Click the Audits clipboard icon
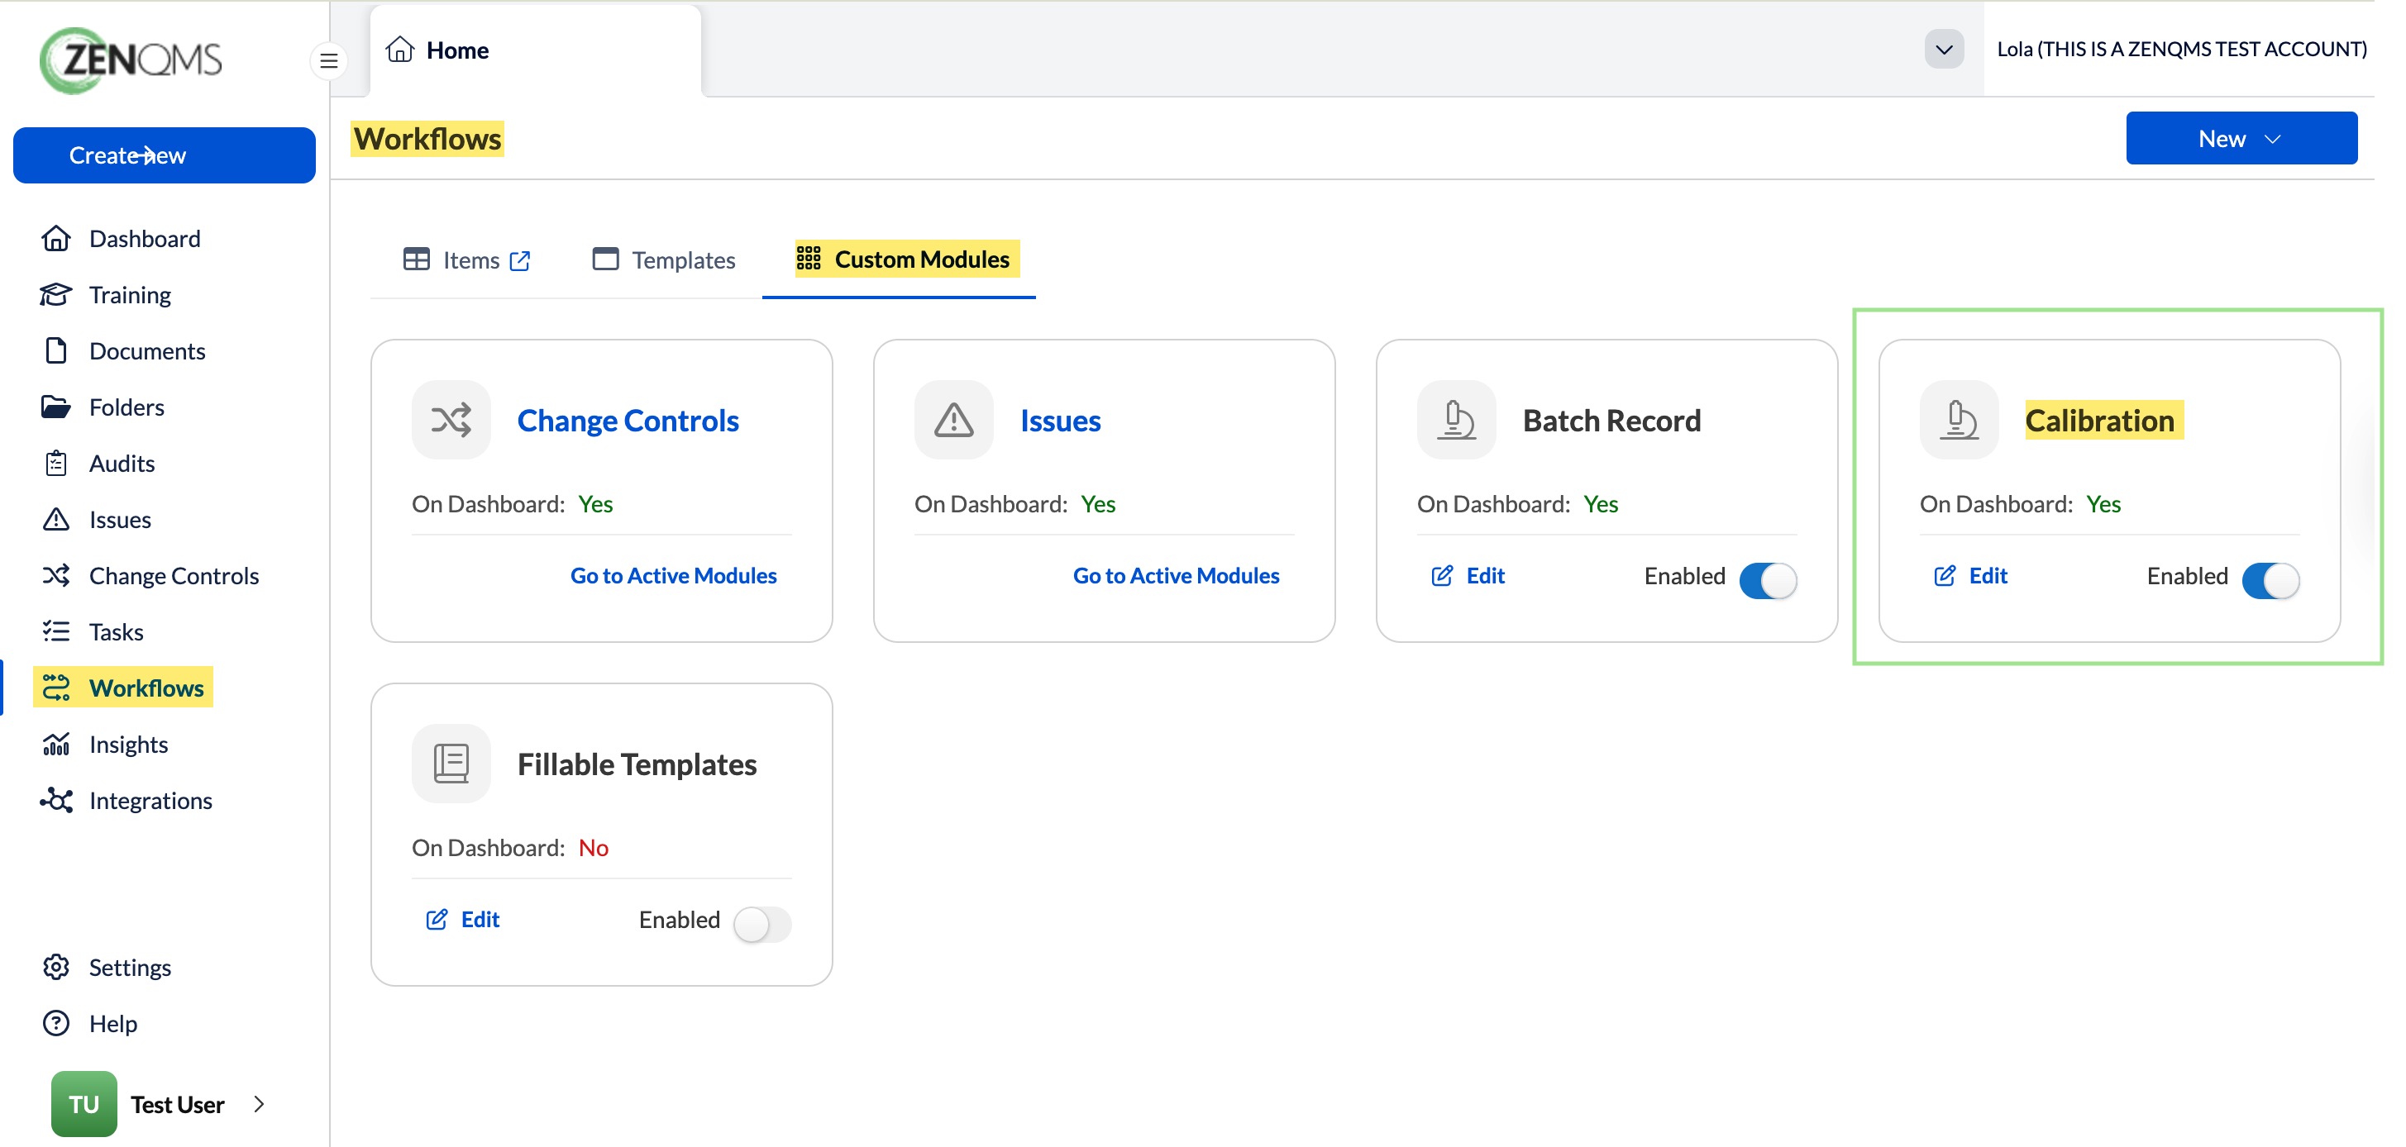This screenshot has width=2406, height=1147. tap(56, 463)
